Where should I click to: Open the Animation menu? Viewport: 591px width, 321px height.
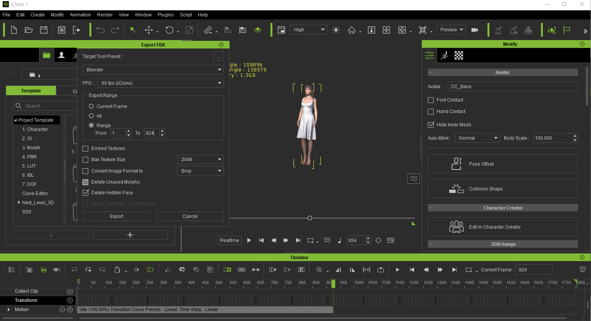(x=80, y=15)
